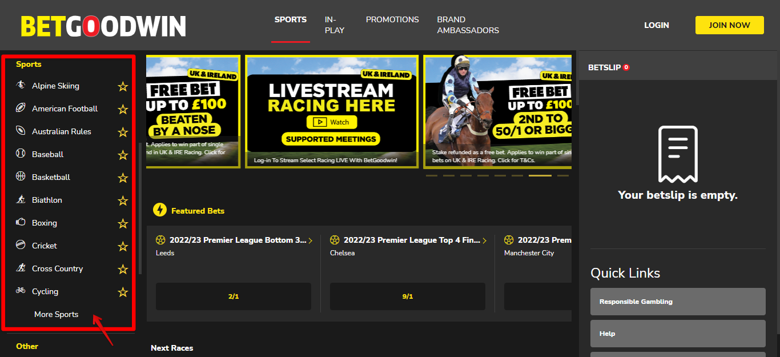Click the Cycling bicycle icon

[x=21, y=291]
